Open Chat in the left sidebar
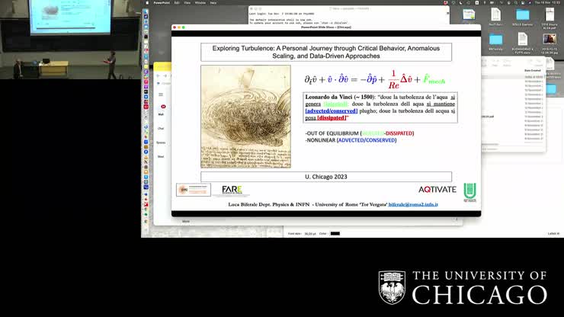 161,128
